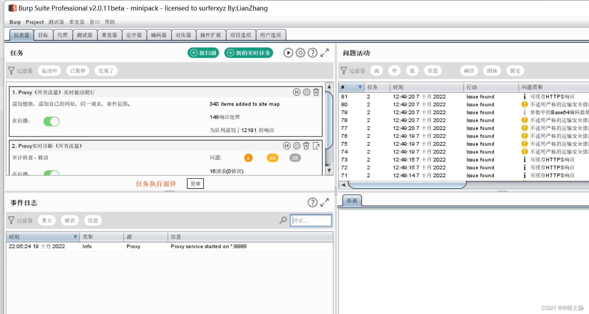Toggle the Error filter in Event log
This screenshot has width=589, height=314.
pos(70,220)
